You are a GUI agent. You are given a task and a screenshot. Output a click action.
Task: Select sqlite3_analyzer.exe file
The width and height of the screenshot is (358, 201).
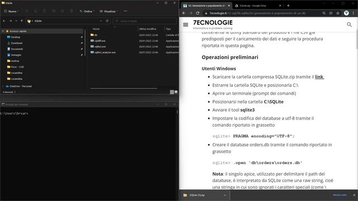tap(105, 52)
